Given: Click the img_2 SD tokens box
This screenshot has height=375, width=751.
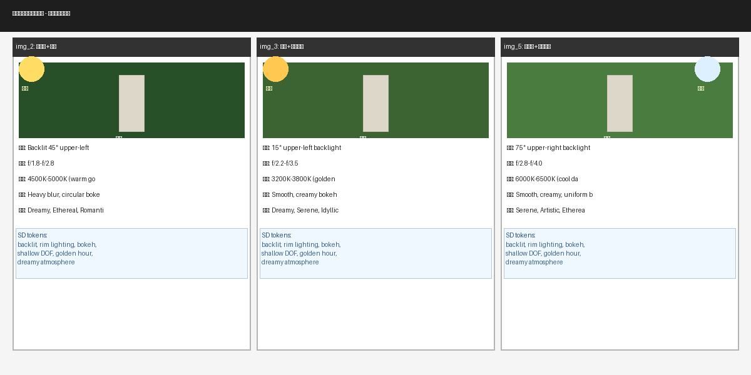Looking at the screenshot, I should pyautogui.click(x=131, y=253).
